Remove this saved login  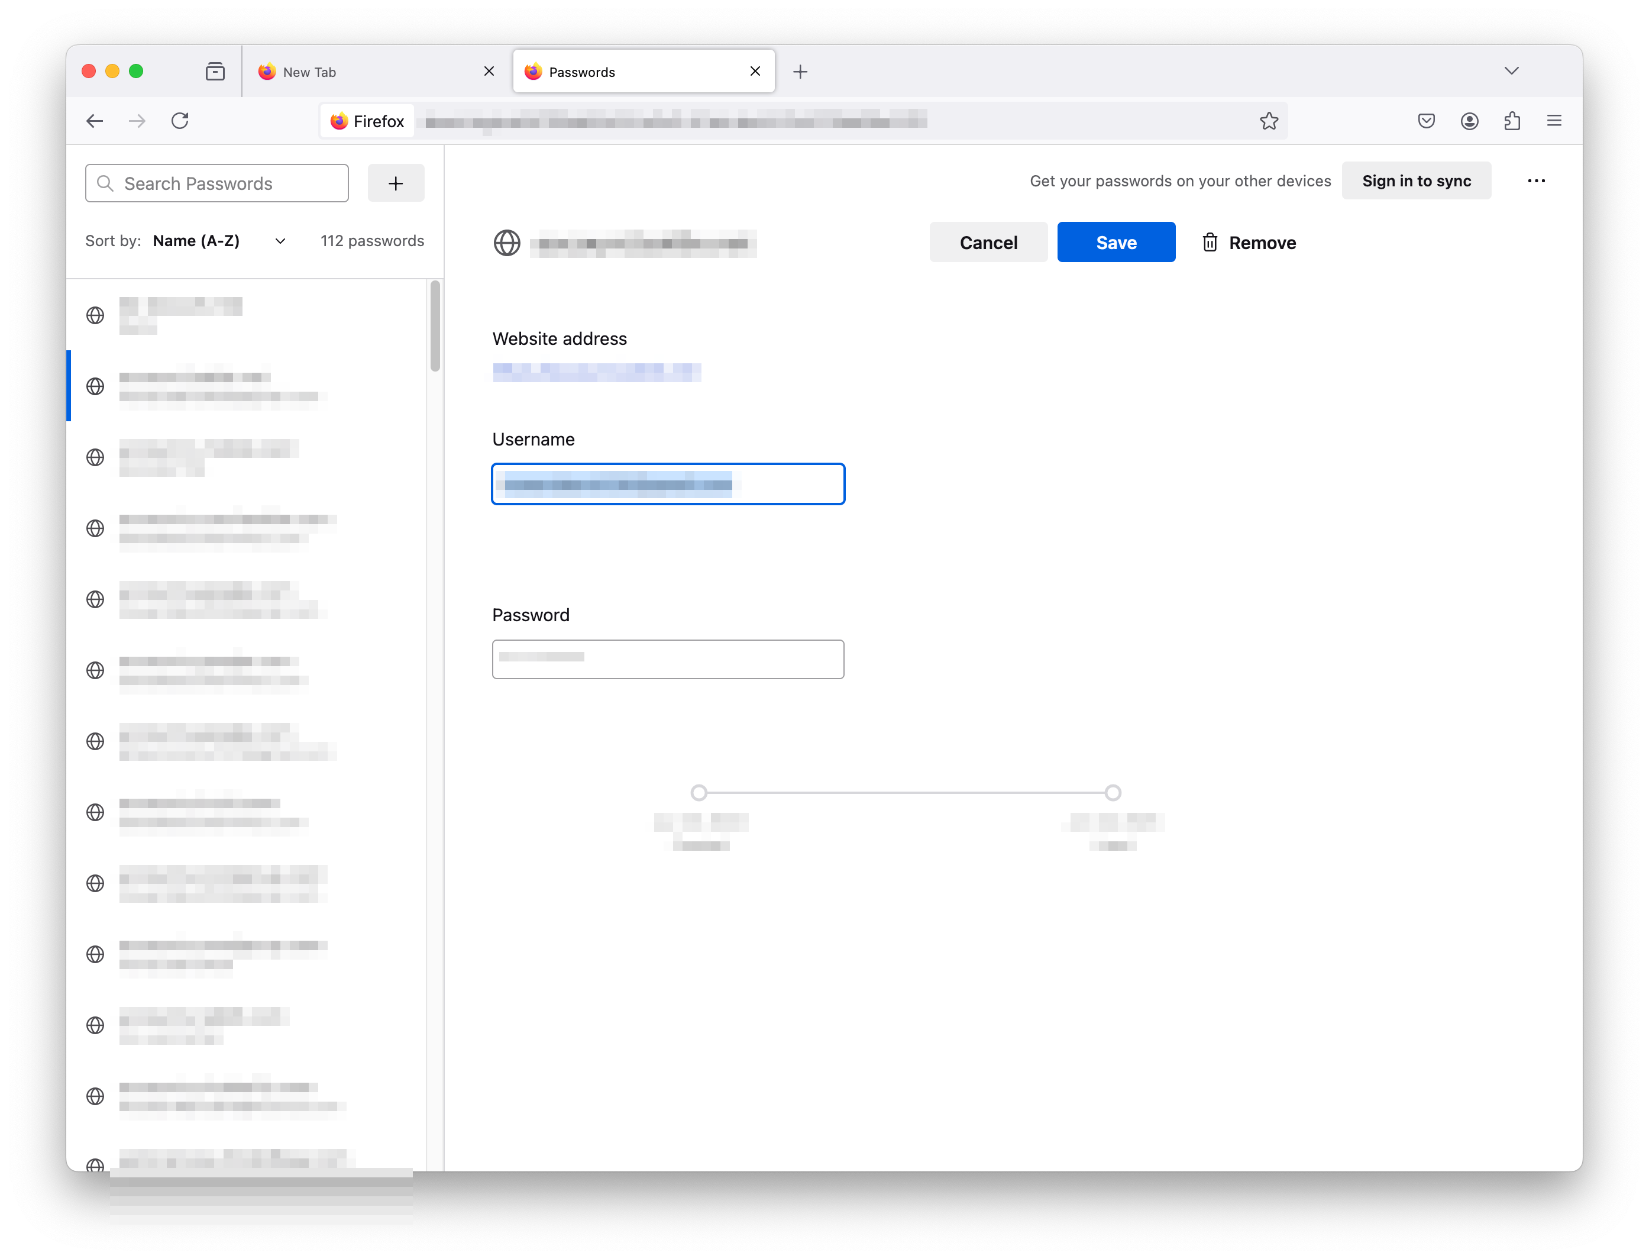[1248, 242]
